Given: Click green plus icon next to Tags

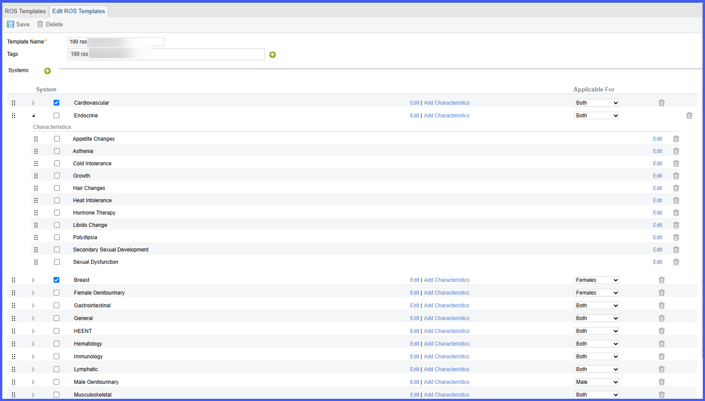Looking at the screenshot, I should [x=273, y=55].
